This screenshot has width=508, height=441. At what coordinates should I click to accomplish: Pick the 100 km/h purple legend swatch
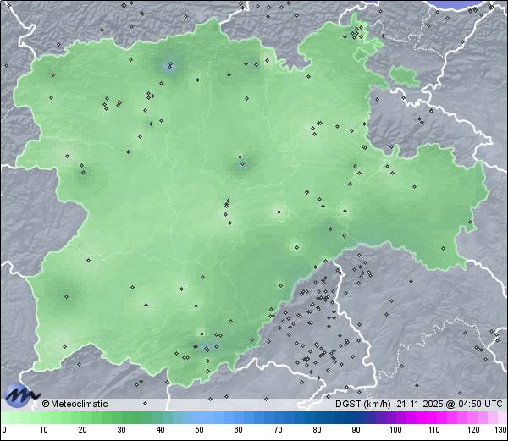(x=395, y=418)
